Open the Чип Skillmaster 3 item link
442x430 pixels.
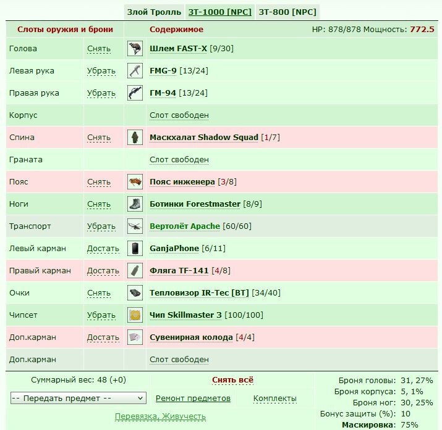click(185, 315)
